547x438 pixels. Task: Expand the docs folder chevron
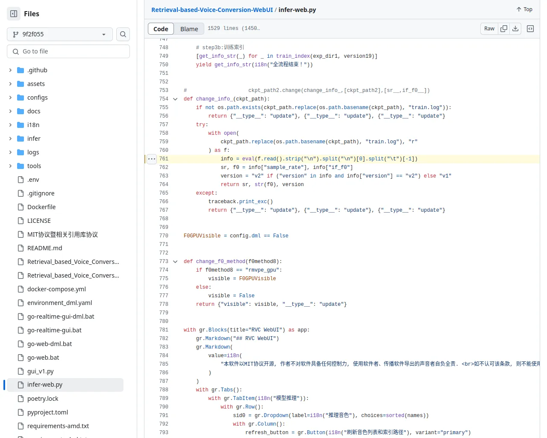coord(10,111)
